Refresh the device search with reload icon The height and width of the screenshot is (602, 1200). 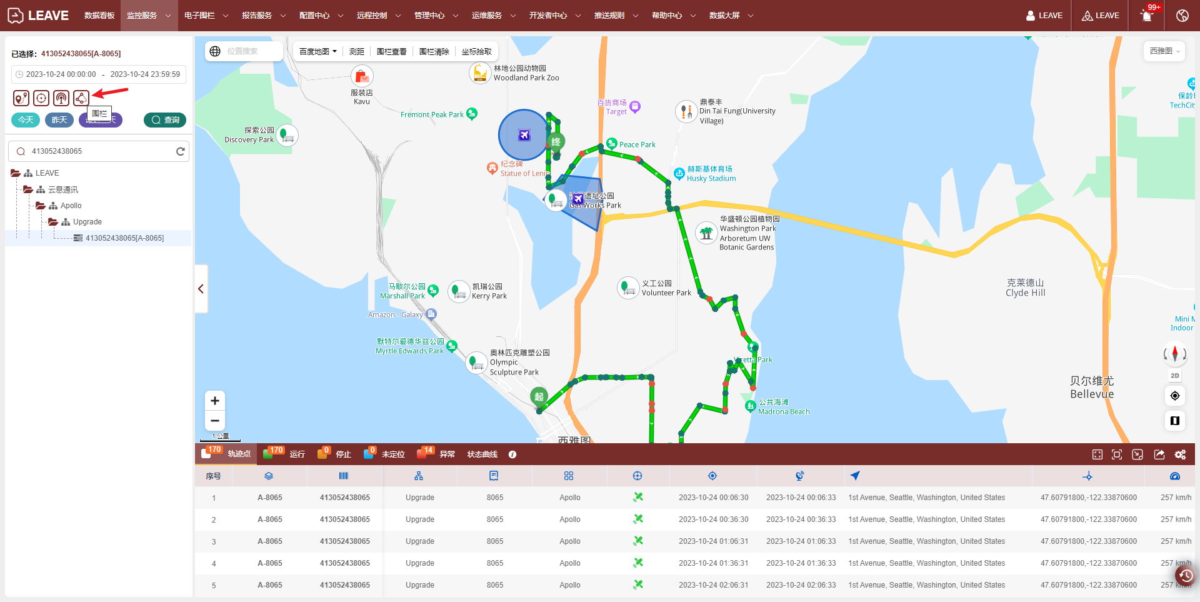(181, 151)
